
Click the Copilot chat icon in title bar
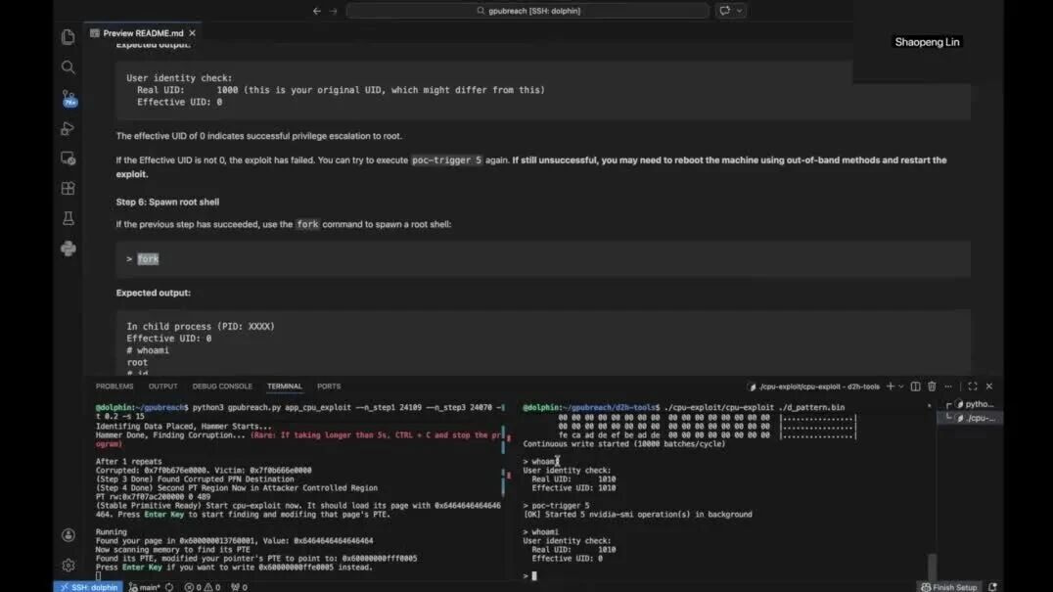click(x=724, y=11)
